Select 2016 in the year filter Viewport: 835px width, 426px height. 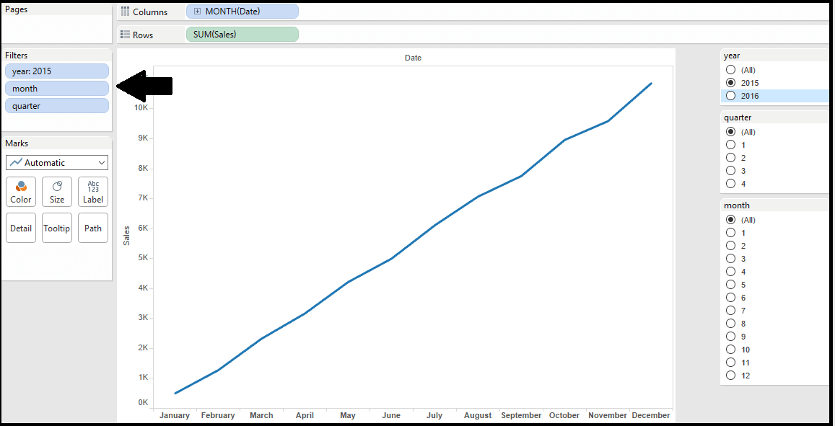coord(731,95)
